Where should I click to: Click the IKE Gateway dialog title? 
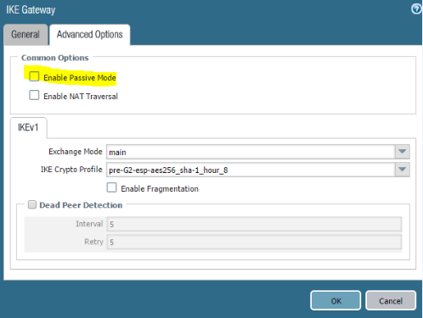pyautogui.click(x=31, y=10)
